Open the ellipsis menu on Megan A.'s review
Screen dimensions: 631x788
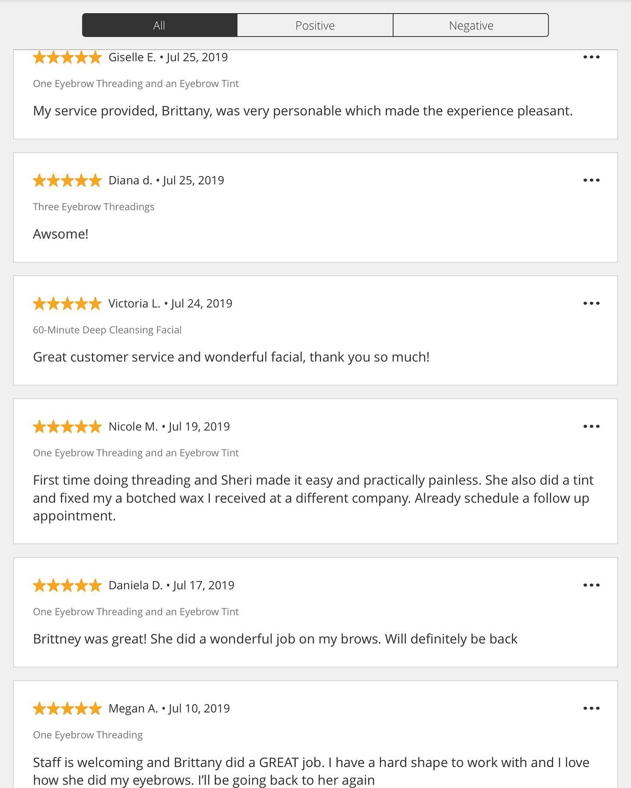[591, 708]
